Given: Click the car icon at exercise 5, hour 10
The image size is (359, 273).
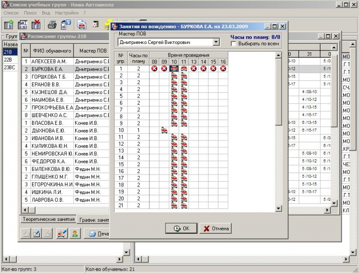Looking at the screenshot, I should pyautogui.click(x=174, y=96).
